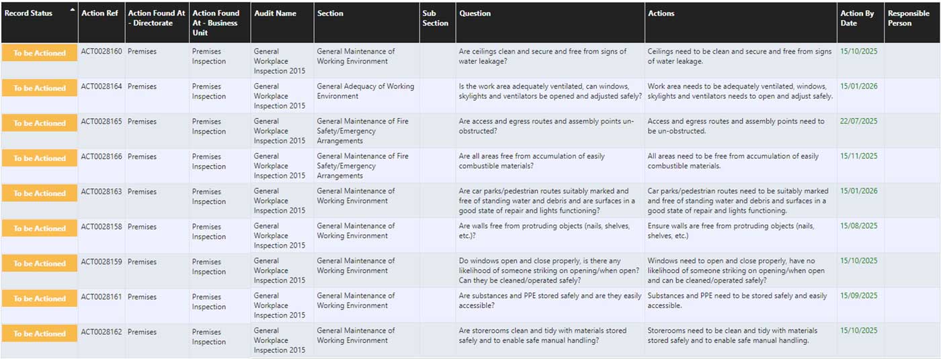Select the 15/11/2025 due date
This screenshot has height=359, width=941.
click(x=858, y=156)
